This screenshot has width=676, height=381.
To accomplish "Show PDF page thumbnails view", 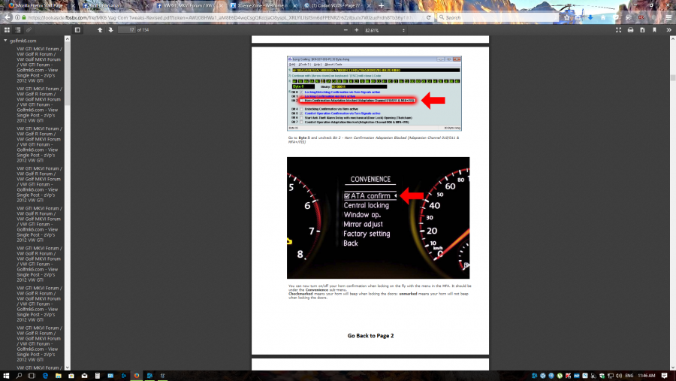I will pos(7,30).
